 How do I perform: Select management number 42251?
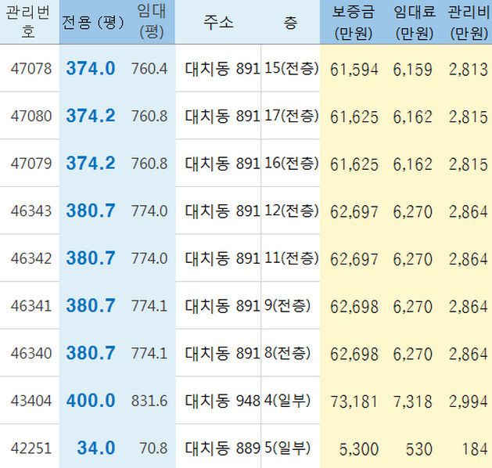point(31,448)
